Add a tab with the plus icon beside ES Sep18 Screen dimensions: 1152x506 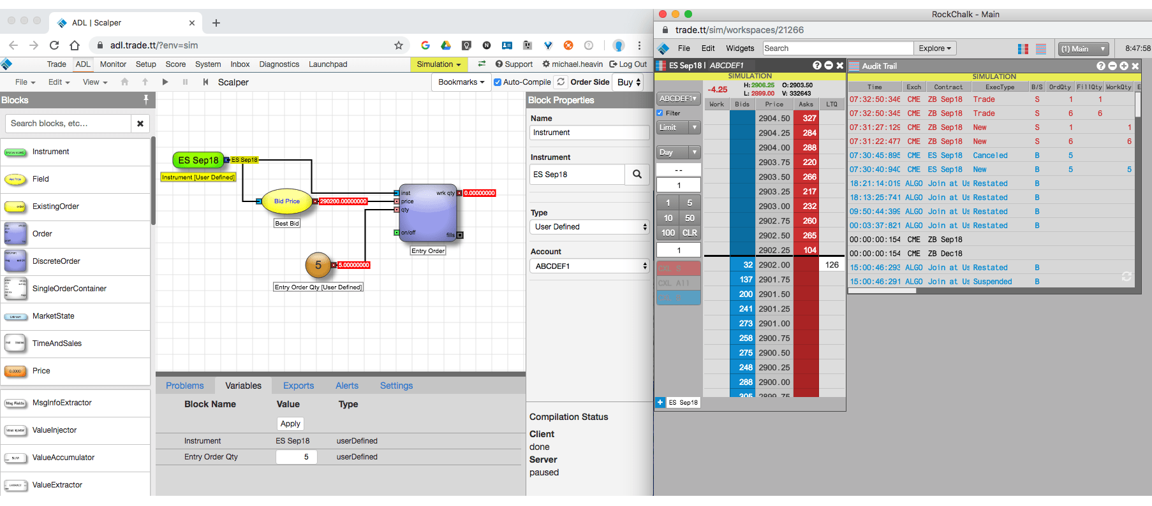[x=660, y=402]
